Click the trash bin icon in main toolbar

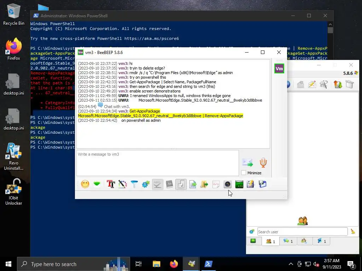(x=350, y=84)
